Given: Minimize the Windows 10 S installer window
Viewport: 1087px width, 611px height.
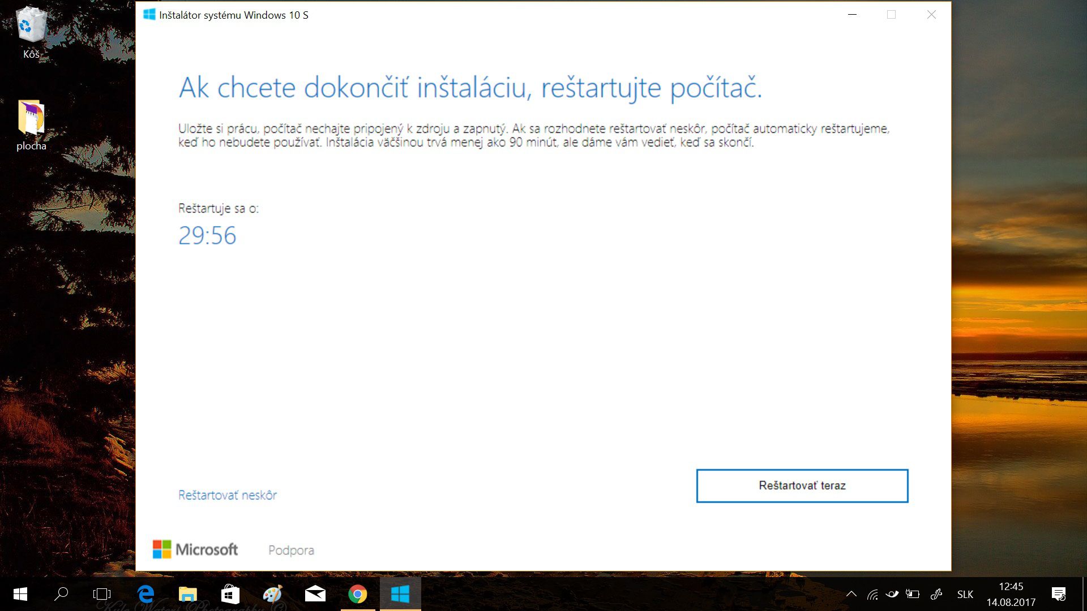Looking at the screenshot, I should click(853, 15).
